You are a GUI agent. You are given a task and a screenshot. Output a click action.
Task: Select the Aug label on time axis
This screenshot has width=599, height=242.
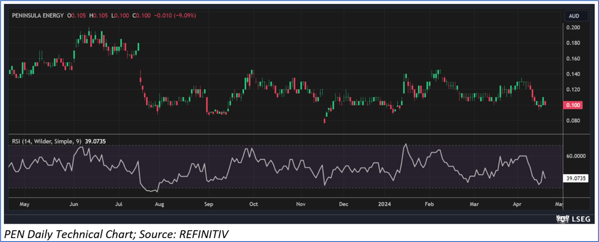[x=159, y=204]
